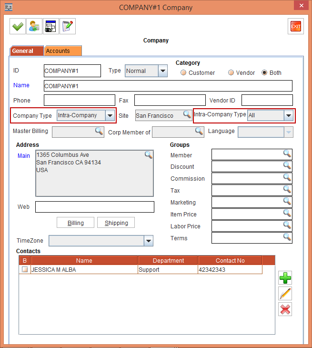Click the red EXIT icon
Viewport: 312px width, 348px height.
click(296, 26)
